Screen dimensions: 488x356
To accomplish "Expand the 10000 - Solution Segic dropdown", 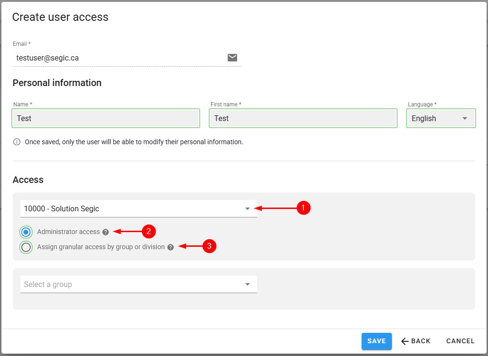I will click(138, 208).
